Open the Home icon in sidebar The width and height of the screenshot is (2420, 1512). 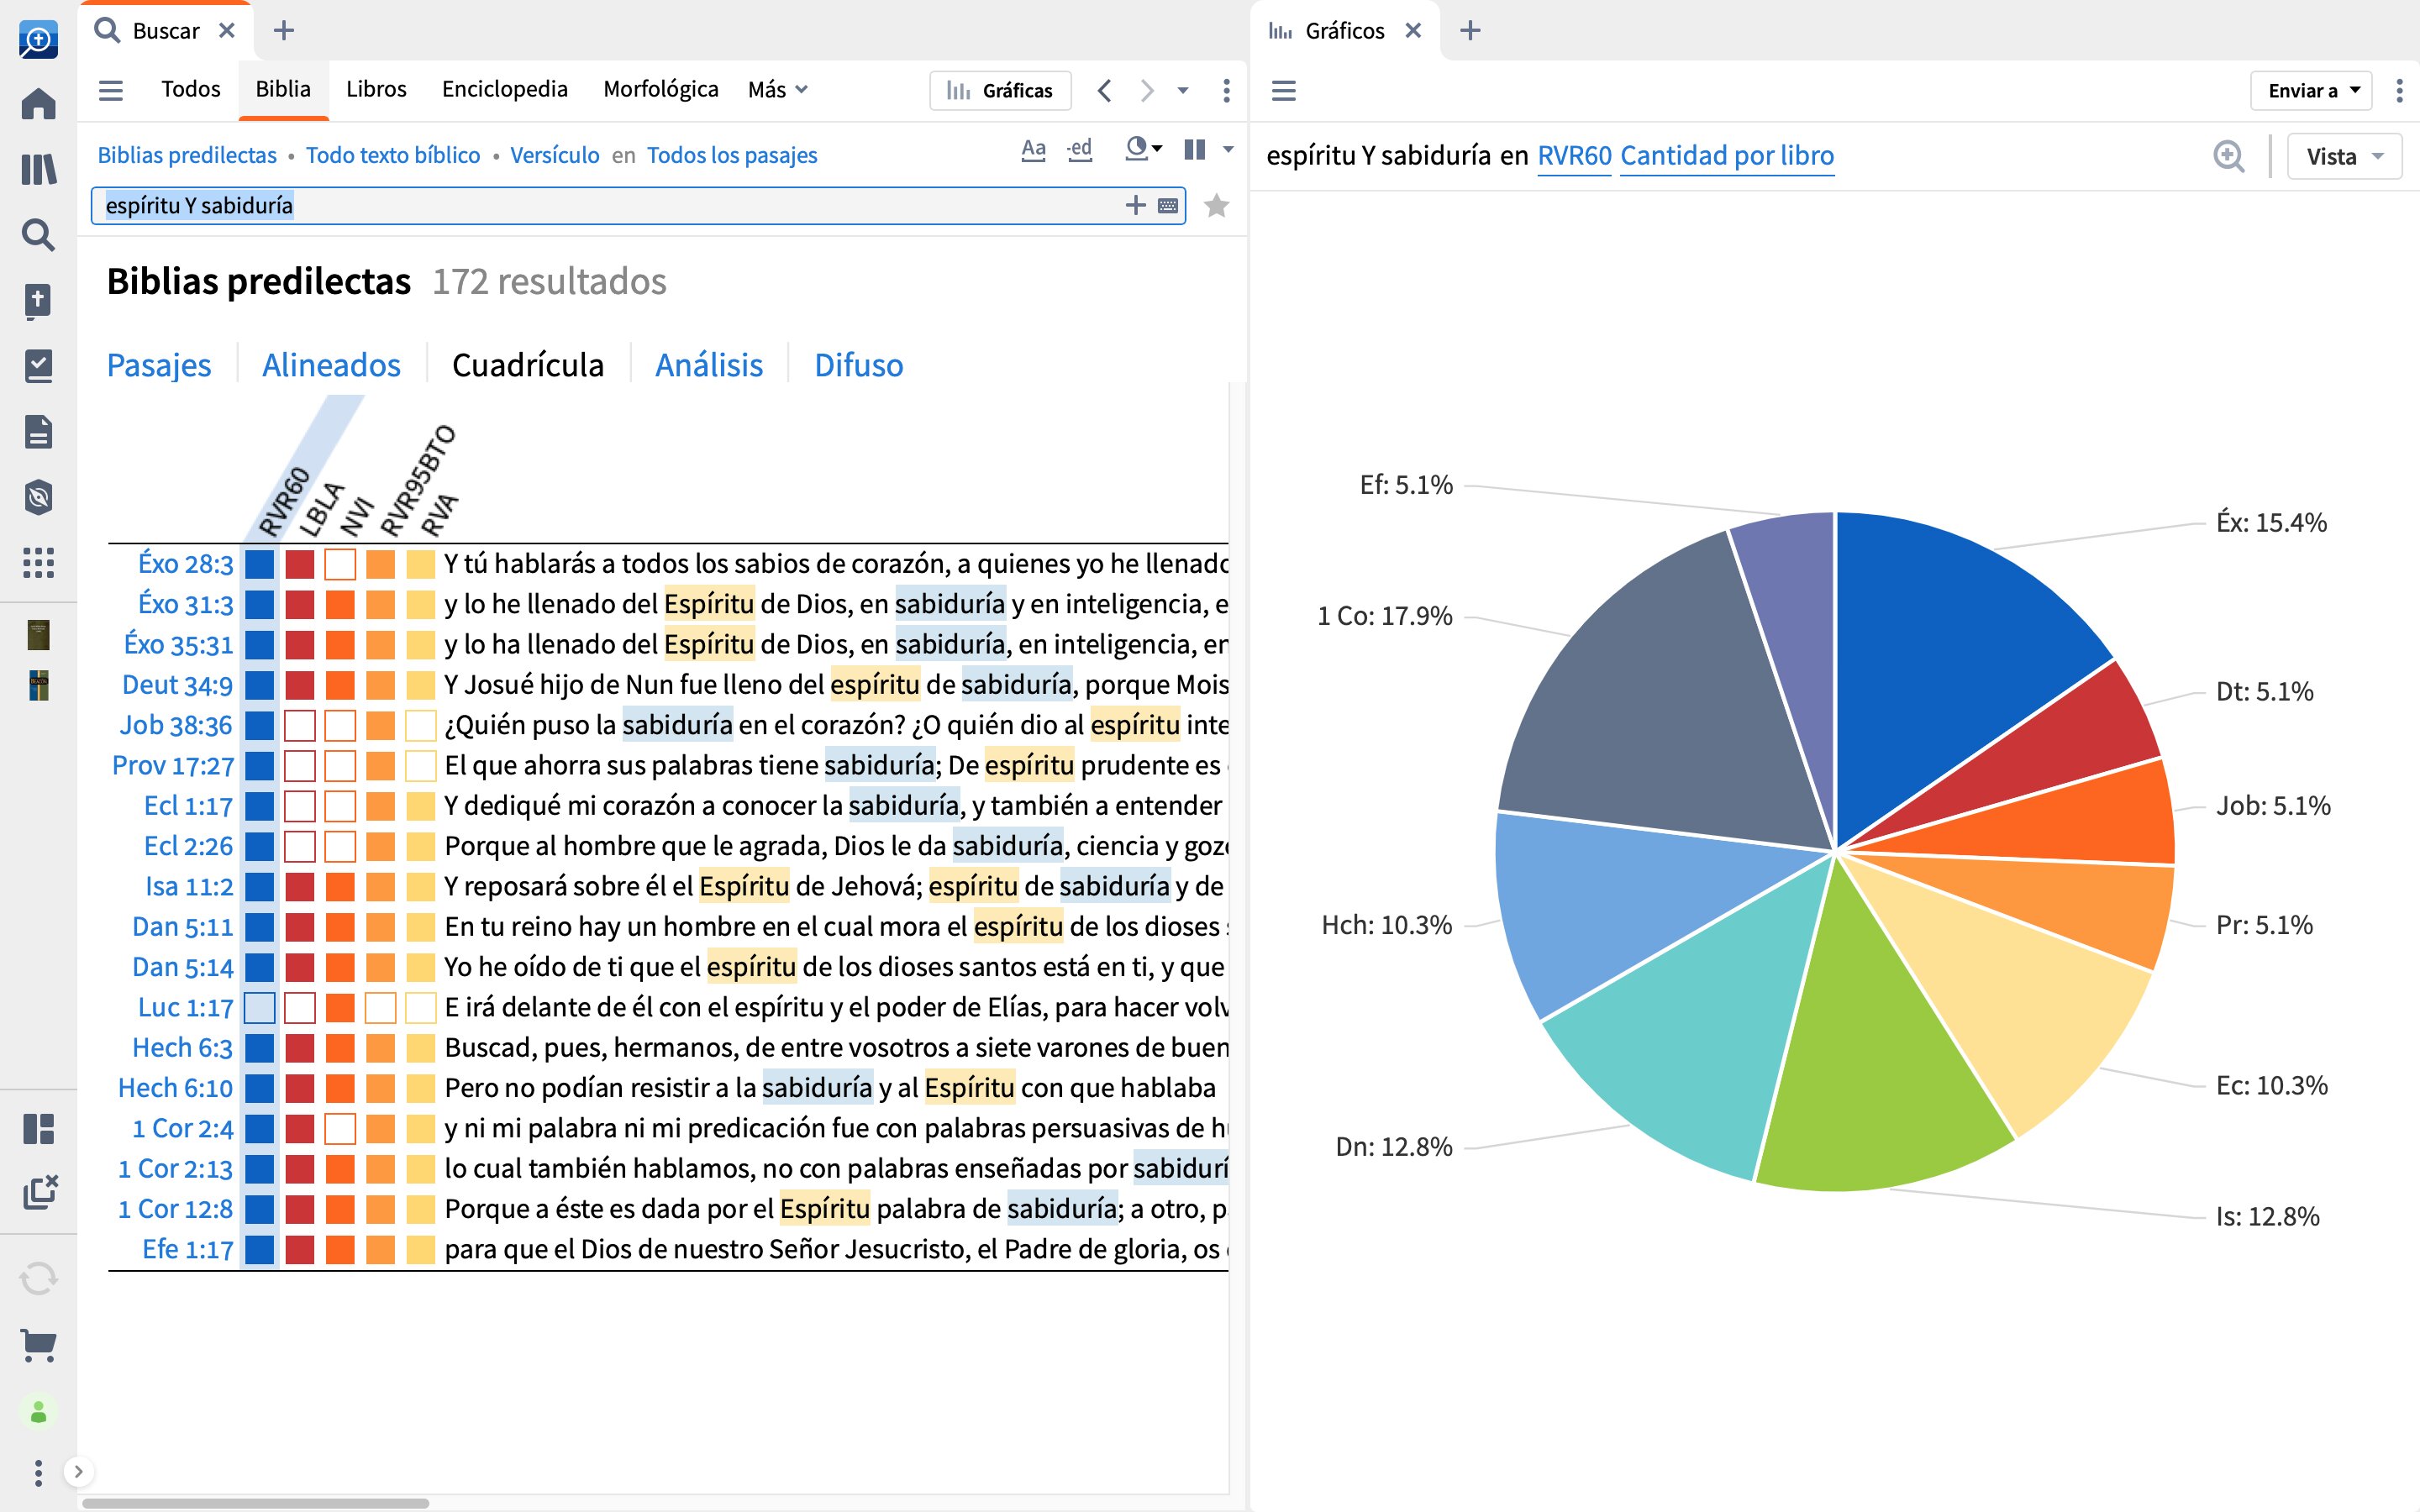[38, 104]
